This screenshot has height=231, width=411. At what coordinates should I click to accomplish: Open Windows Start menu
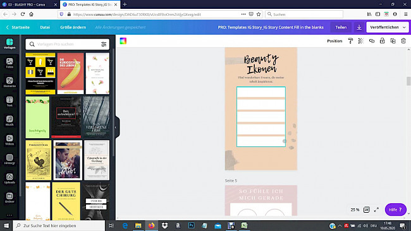pos(6,225)
